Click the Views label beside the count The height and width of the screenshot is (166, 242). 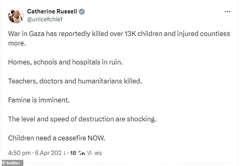[x=94, y=153]
